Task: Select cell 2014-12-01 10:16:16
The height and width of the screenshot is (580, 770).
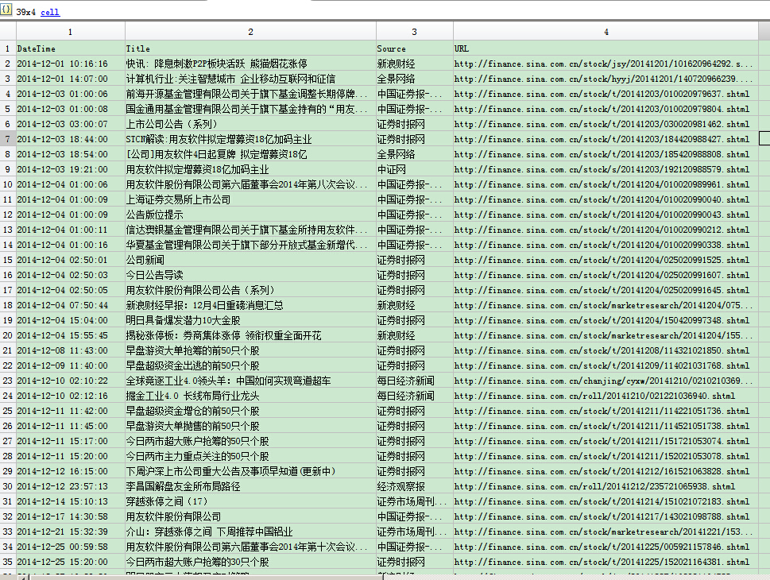Action: [x=71, y=64]
